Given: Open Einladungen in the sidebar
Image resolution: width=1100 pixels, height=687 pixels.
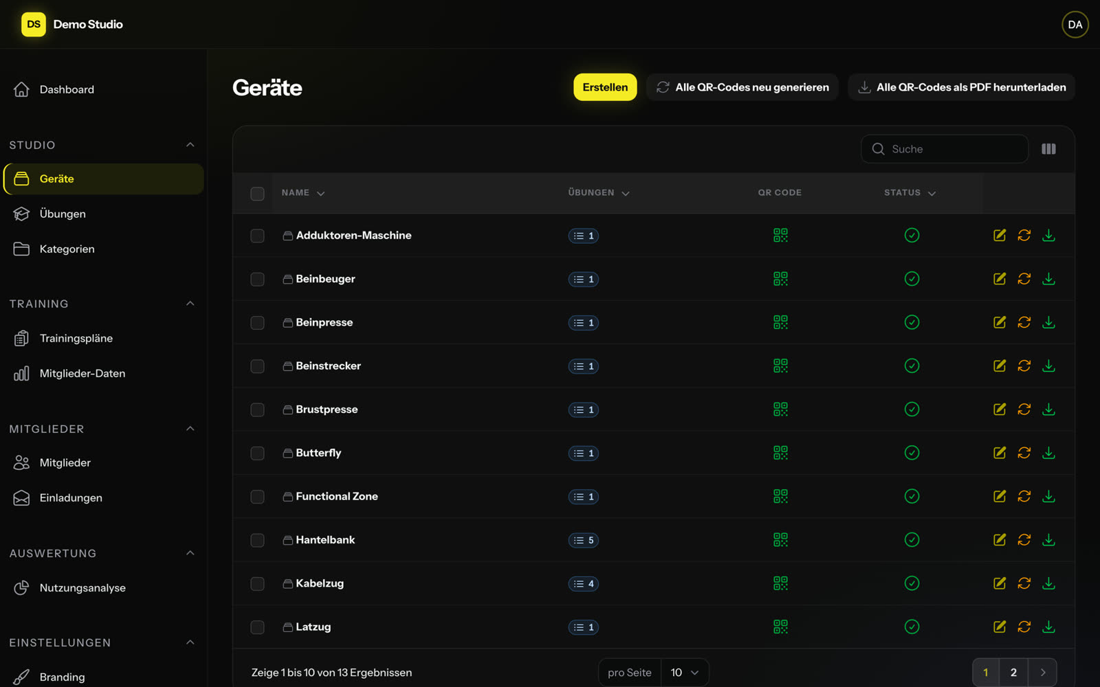Looking at the screenshot, I should point(103,497).
